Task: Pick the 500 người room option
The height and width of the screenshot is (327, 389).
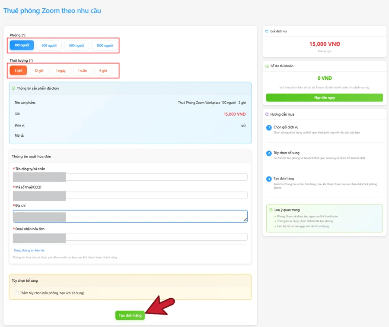Action: tap(77, 45)
